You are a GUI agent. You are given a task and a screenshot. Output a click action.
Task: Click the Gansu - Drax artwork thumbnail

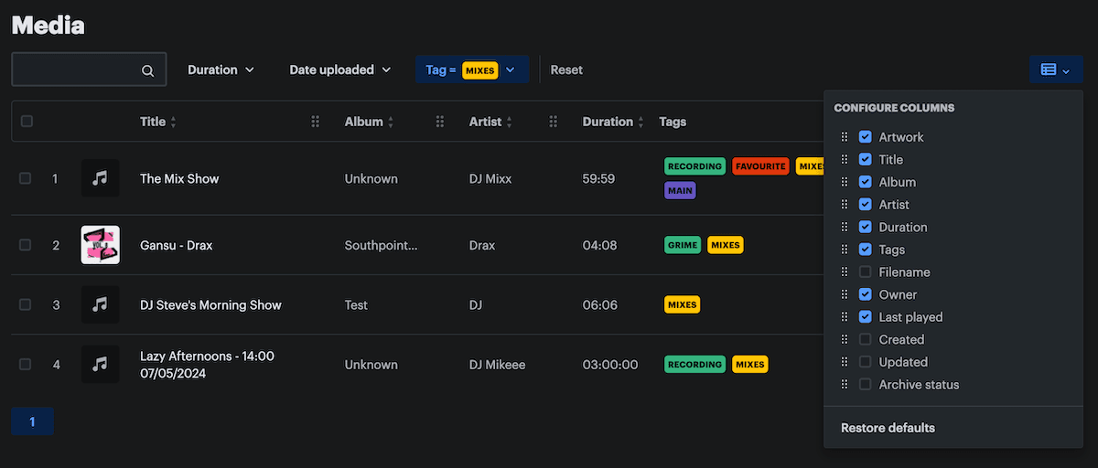coord(100,245)
